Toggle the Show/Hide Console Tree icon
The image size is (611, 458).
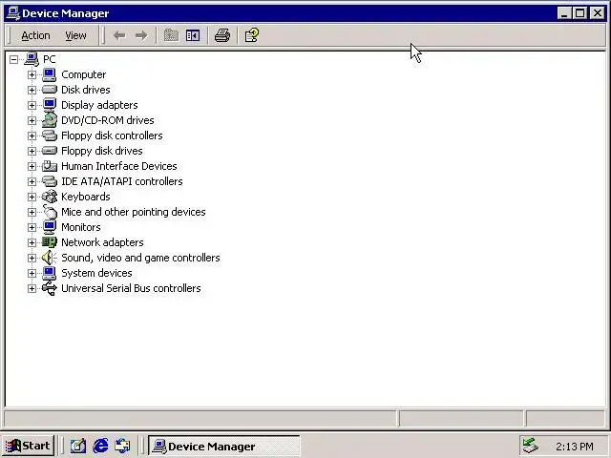click(x=193, y=35)
